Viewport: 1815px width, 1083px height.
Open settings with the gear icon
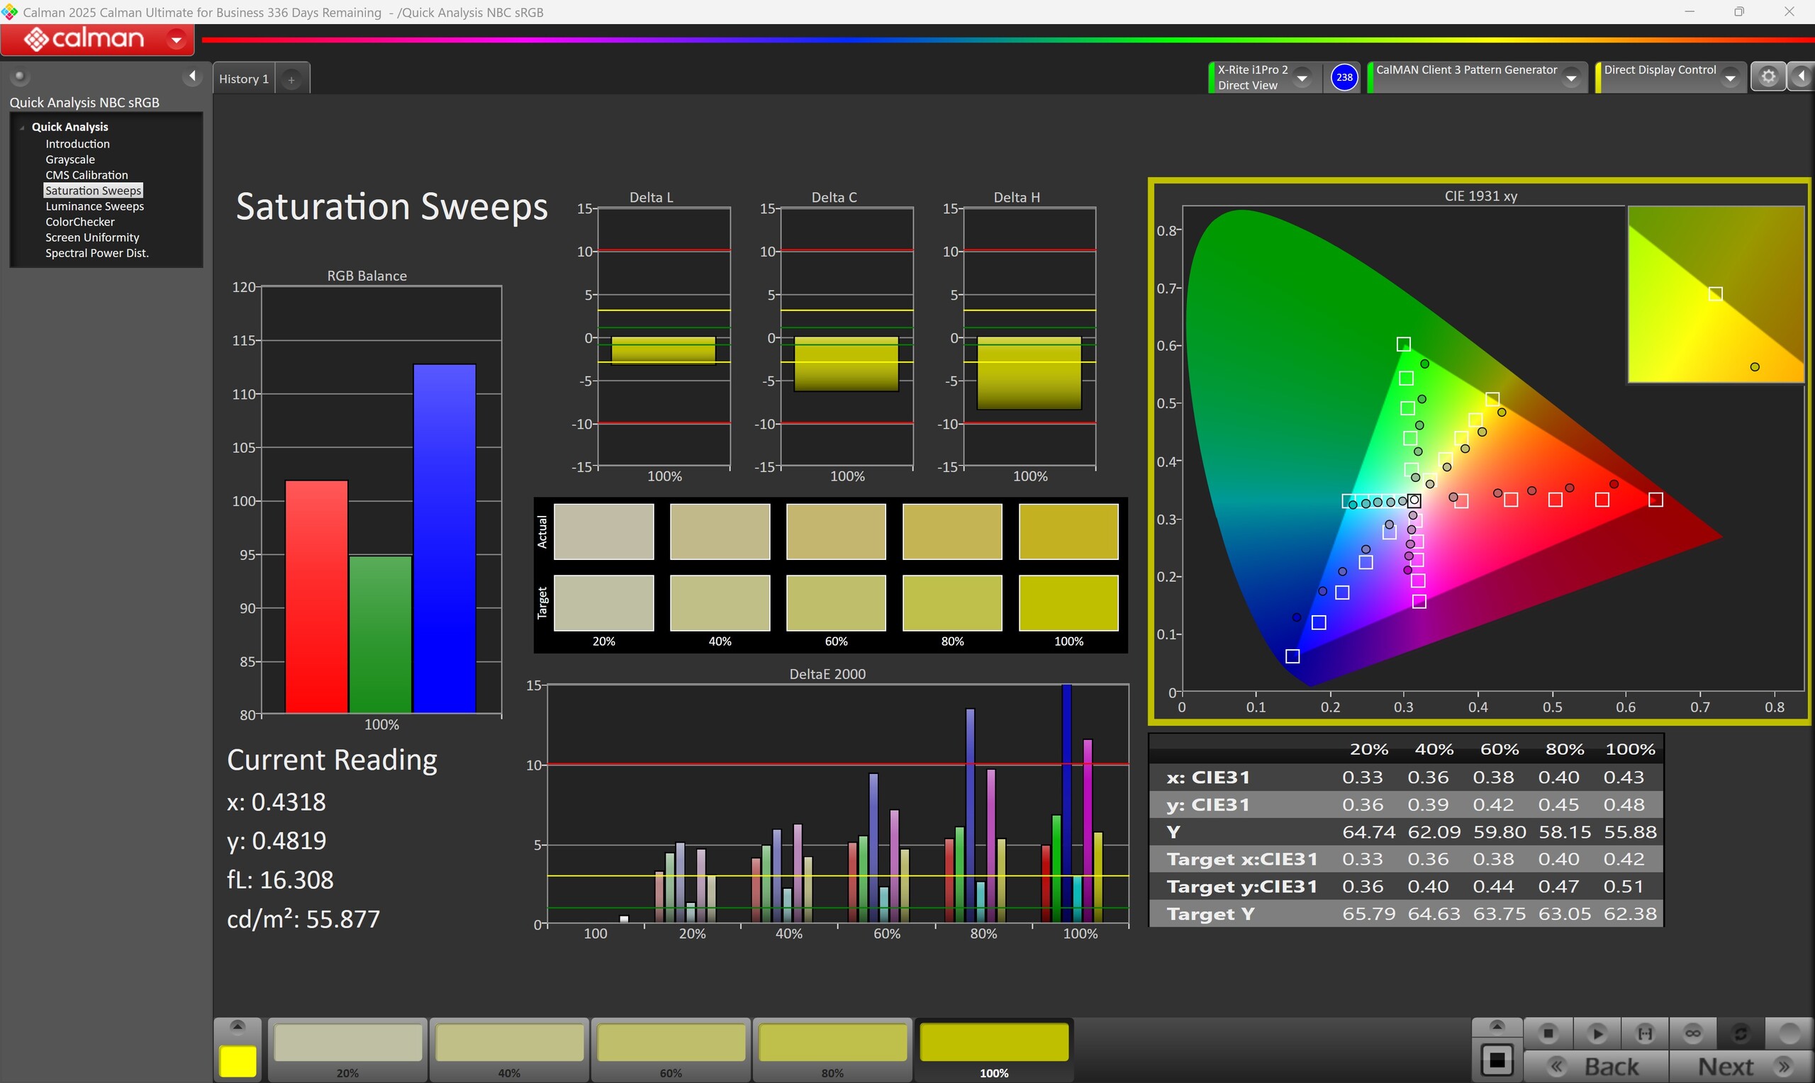pyautogui.click(x=1768, y=77)
